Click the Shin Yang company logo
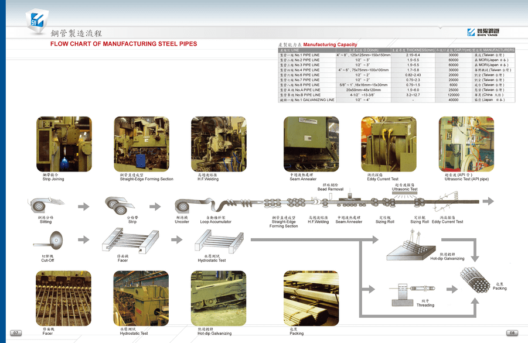 [483, 32]
